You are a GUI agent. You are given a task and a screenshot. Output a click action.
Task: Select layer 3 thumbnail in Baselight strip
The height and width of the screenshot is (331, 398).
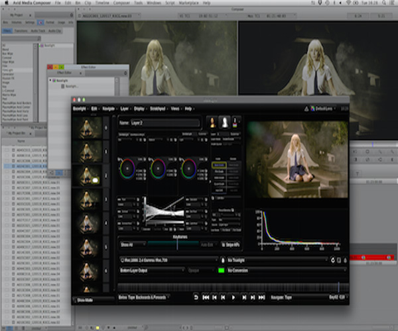click(x=87, y=199)
